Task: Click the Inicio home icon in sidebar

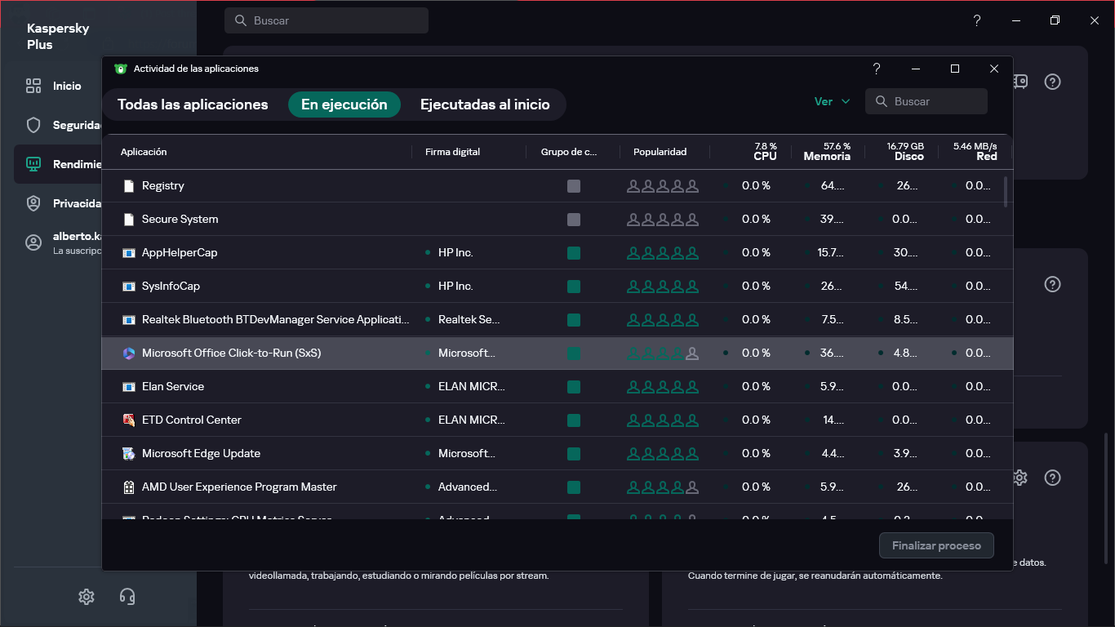Action: point(33,86)
